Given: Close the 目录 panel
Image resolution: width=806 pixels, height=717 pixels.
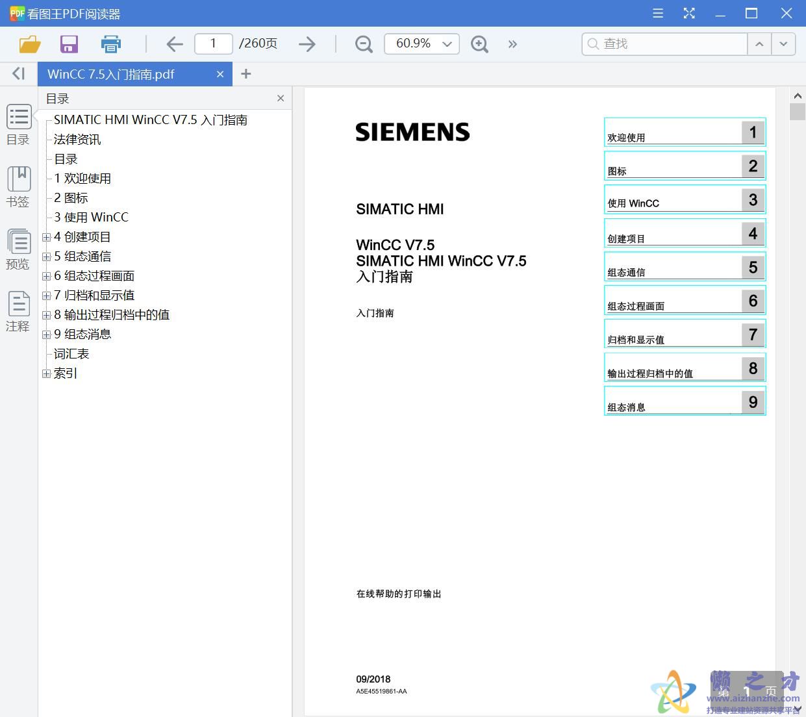Looking at the screenshot, I should point(281,98).
